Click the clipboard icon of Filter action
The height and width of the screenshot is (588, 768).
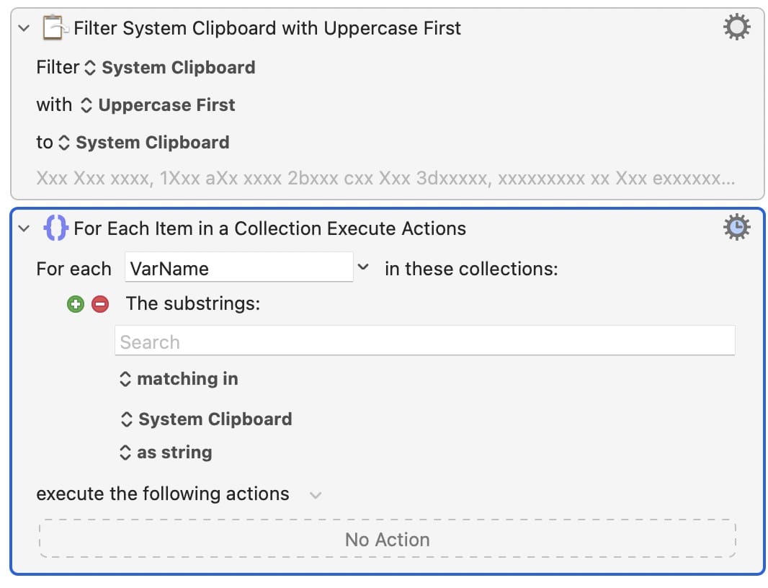click(55, 28)
